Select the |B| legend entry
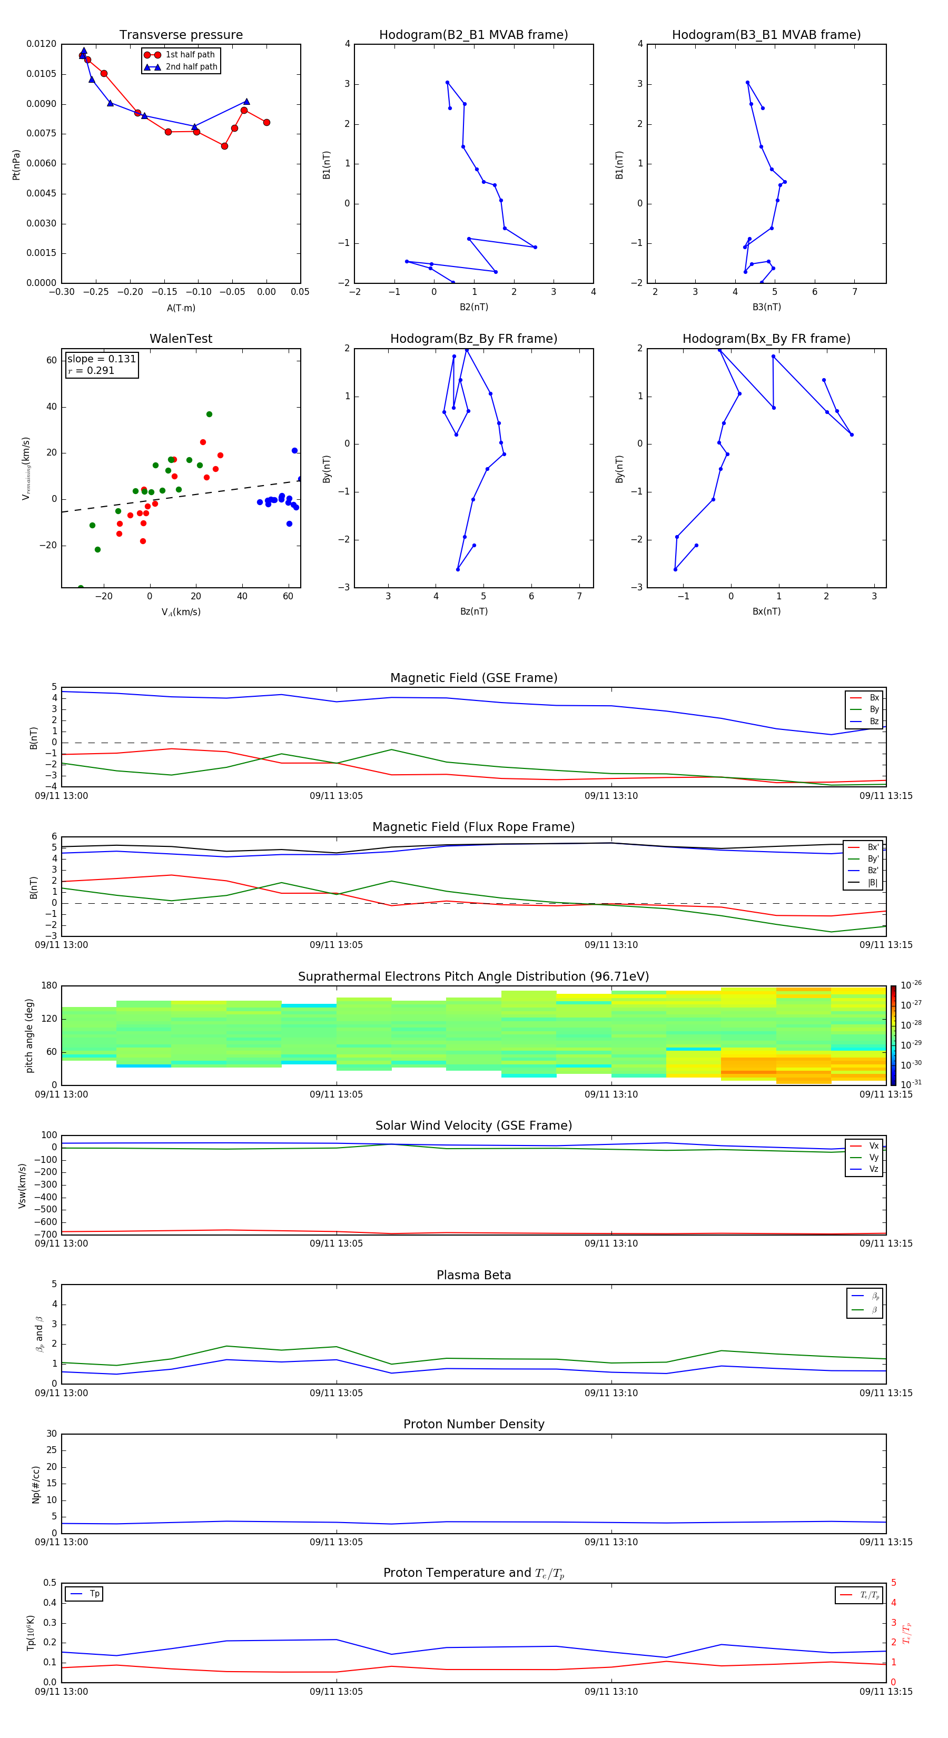 click(x=864, y=883)
